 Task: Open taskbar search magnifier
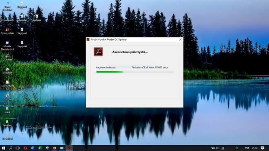tap(11, 148)
